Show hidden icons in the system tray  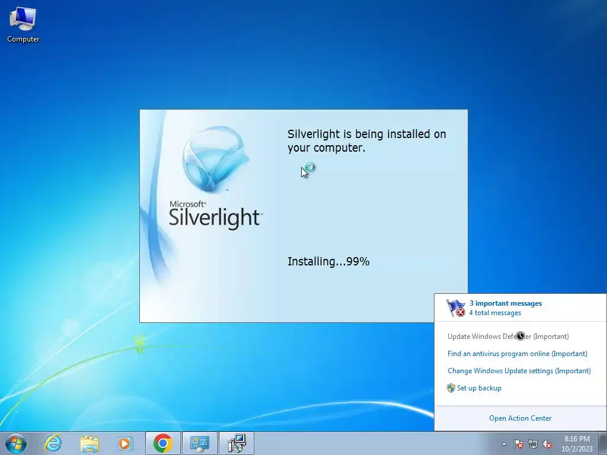[x=504, y=444]
